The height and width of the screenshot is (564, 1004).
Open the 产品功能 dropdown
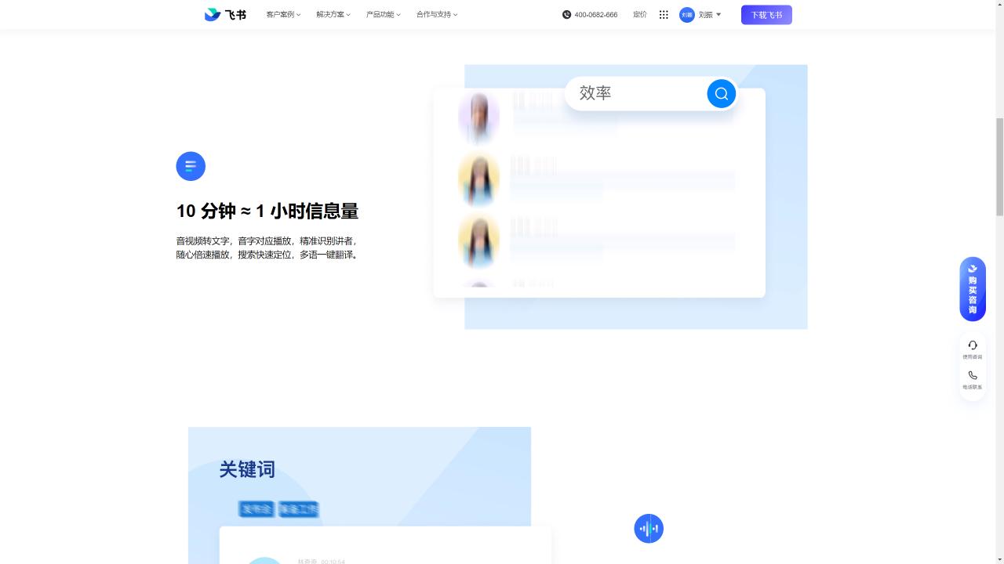(x=384, y=14)
